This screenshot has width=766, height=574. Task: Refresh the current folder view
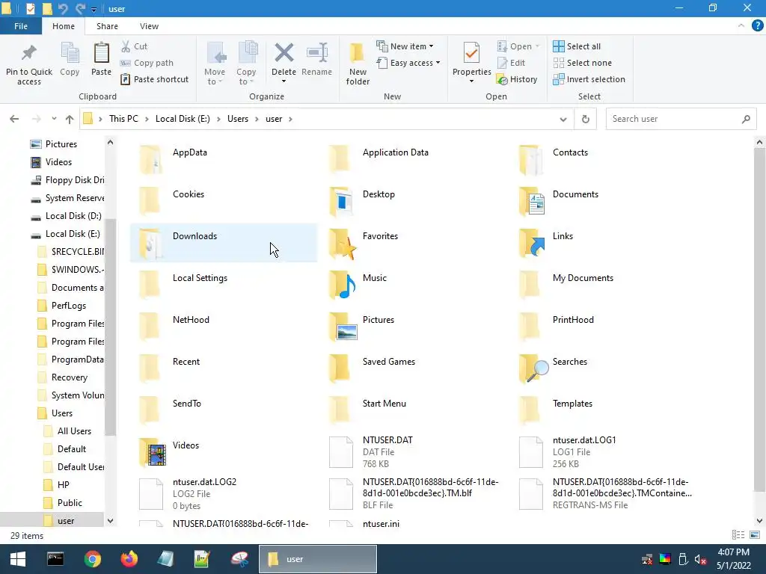click(x=585, y=119)
